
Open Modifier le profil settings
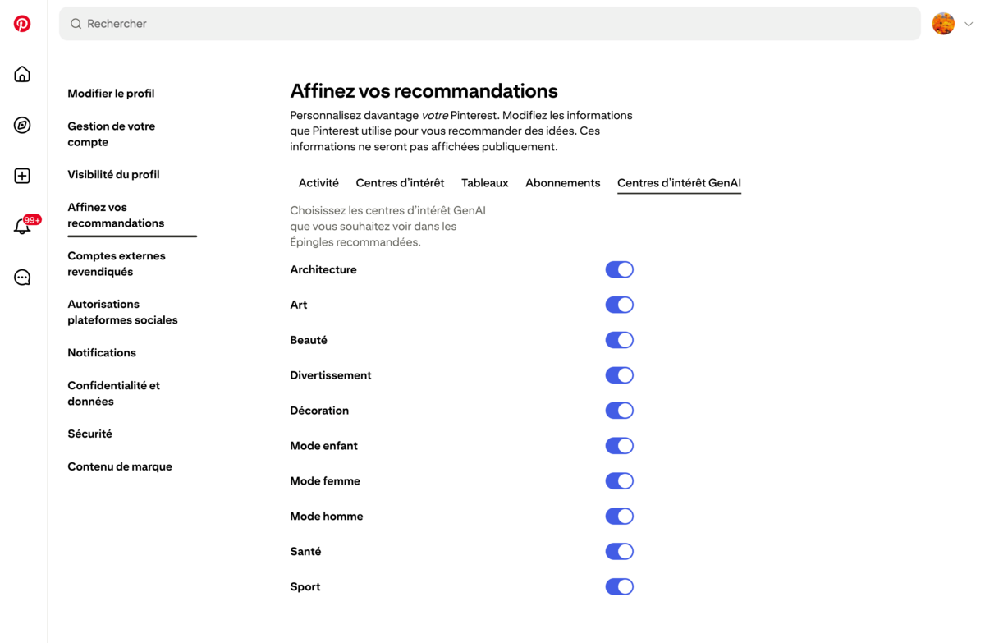click(x=111, y=94)
